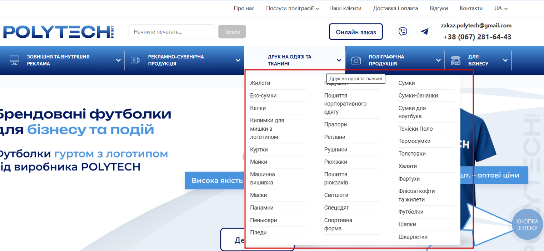Select Фартухи menu item
The image size is (544, 251).
(x=409, y=179)
